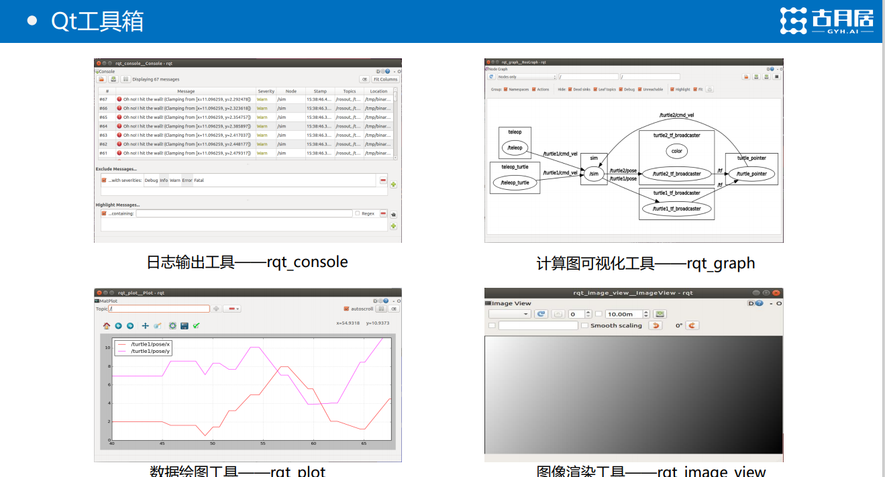Image resolution: width=885 pixels, height=477 pixels.
Task: Click the plot Home reset view icon
Action: 107,326
